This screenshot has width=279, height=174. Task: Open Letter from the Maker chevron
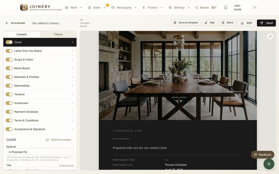coord(73,51)
